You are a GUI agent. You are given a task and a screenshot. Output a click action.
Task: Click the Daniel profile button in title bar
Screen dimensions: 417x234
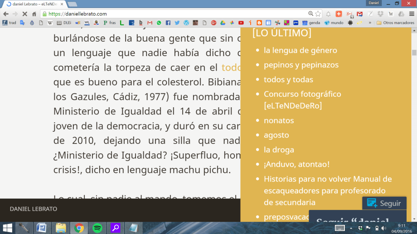pos(373,3)
